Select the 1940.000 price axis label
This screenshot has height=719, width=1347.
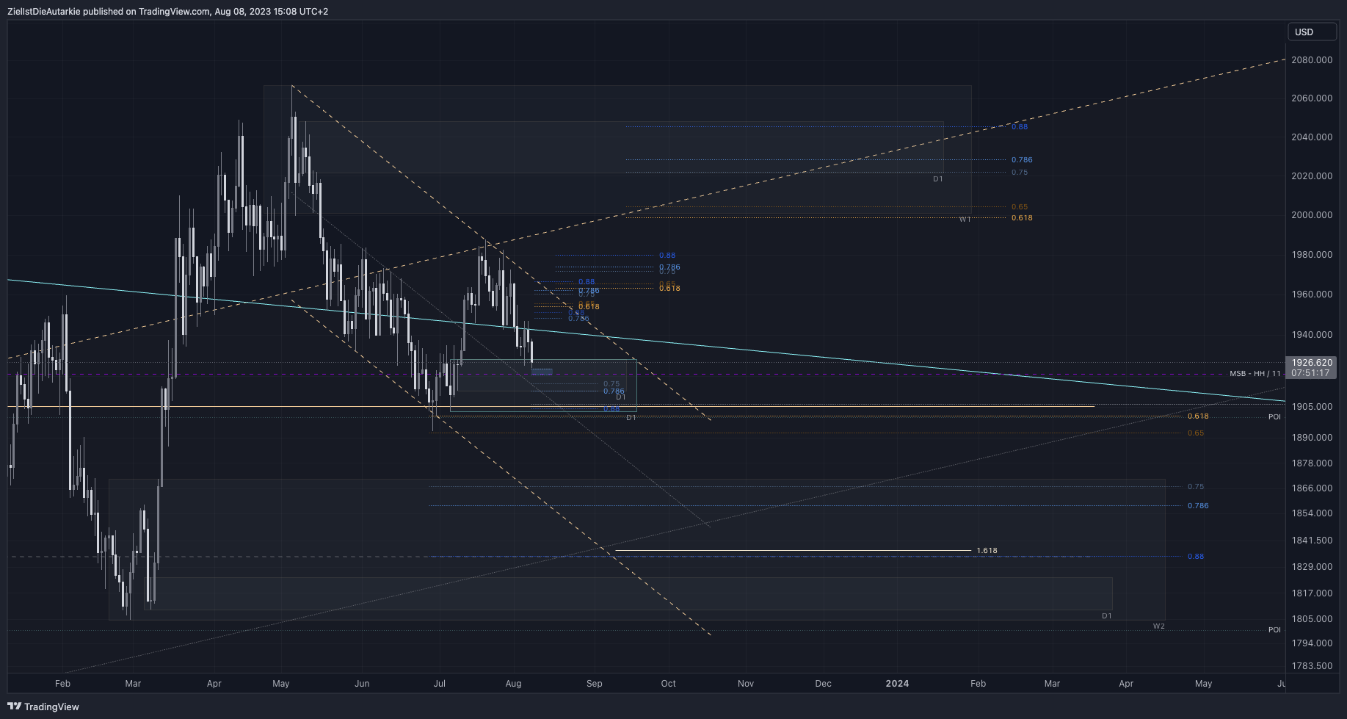click(1312, 335)
